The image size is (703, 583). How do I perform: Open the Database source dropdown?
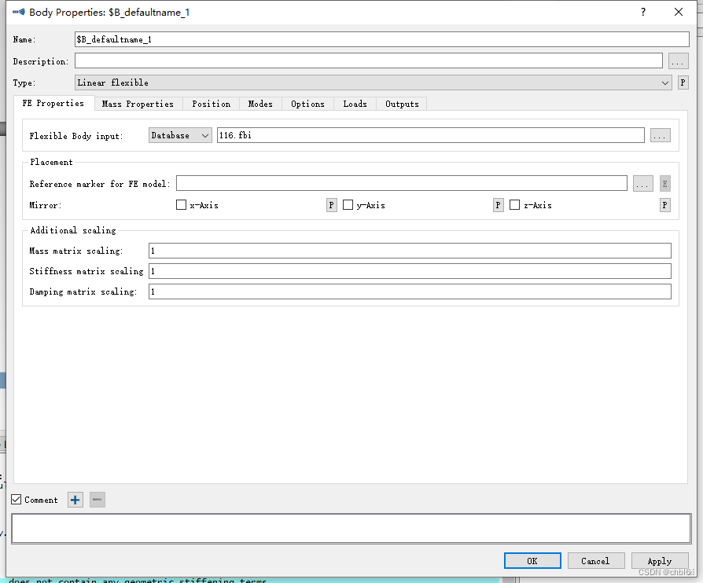click(x=179, y=134)
